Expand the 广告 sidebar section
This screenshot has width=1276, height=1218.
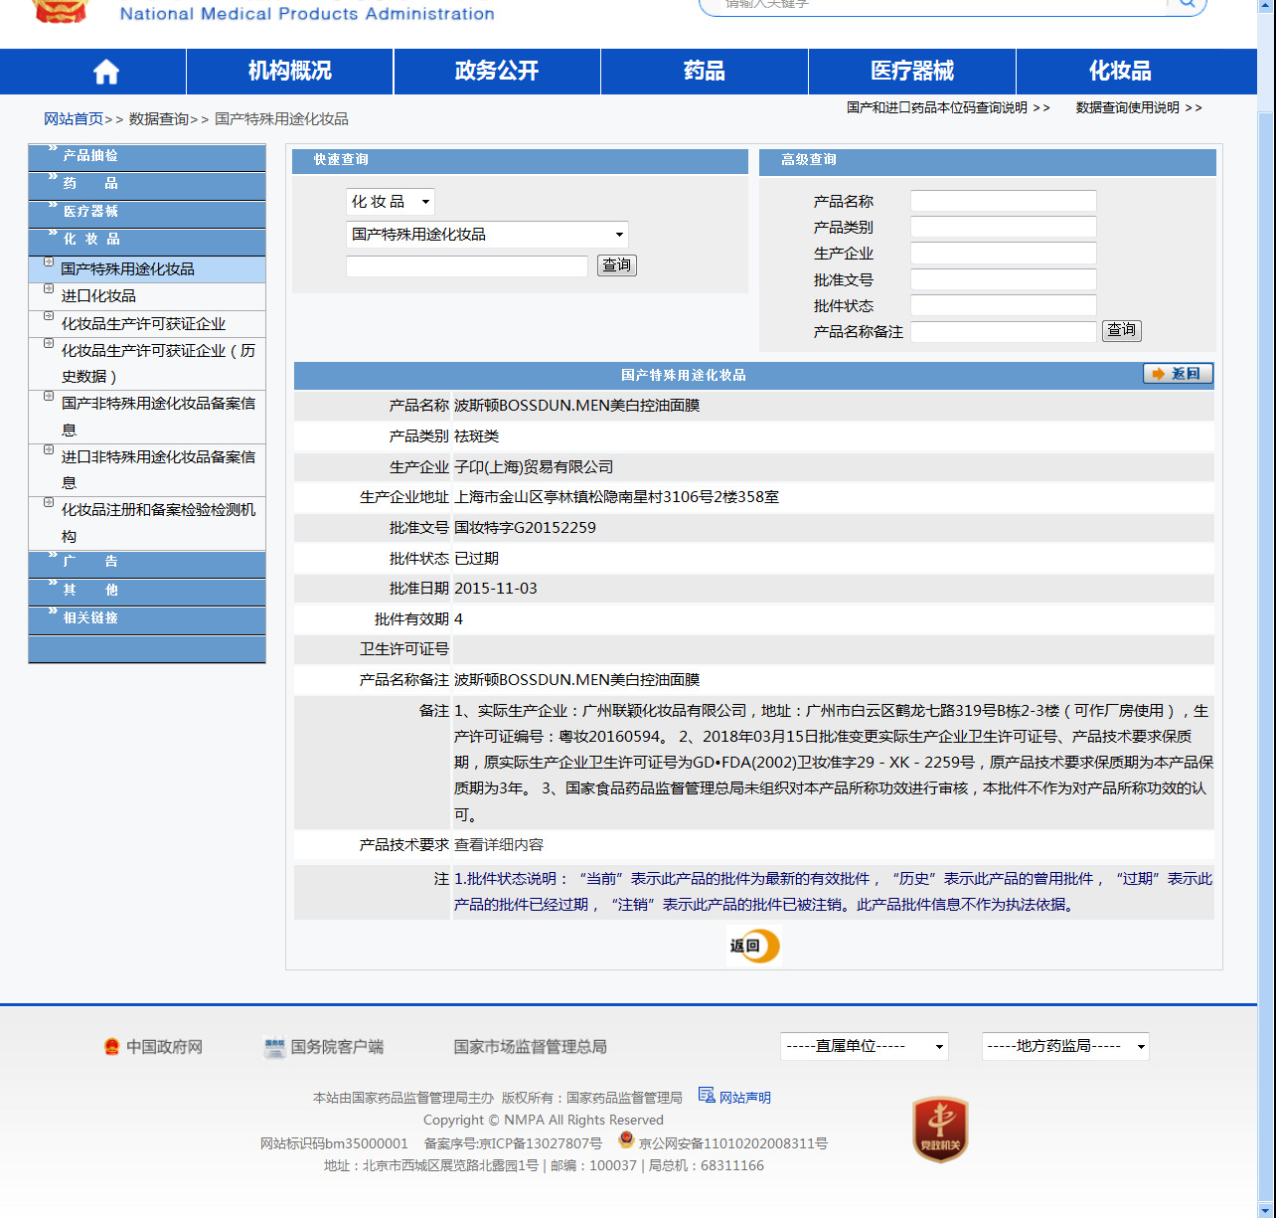coord(147,563)
